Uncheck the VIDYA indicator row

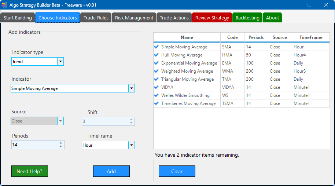tap(157, 87)
